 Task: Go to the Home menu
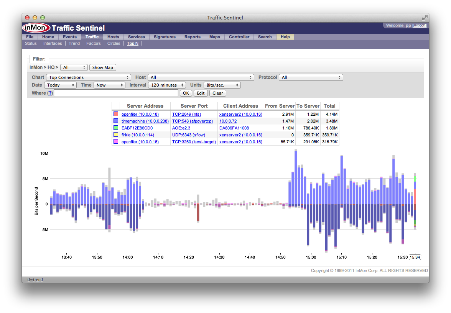pos(48,37)
